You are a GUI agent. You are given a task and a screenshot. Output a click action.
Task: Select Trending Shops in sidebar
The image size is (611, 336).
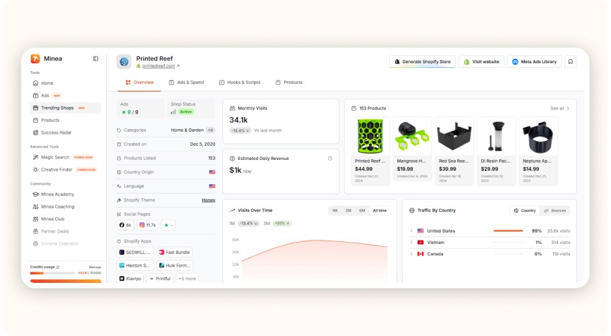tap(65, 108)
